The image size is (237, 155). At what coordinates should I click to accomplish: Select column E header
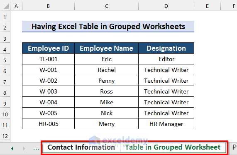[207, 6]
